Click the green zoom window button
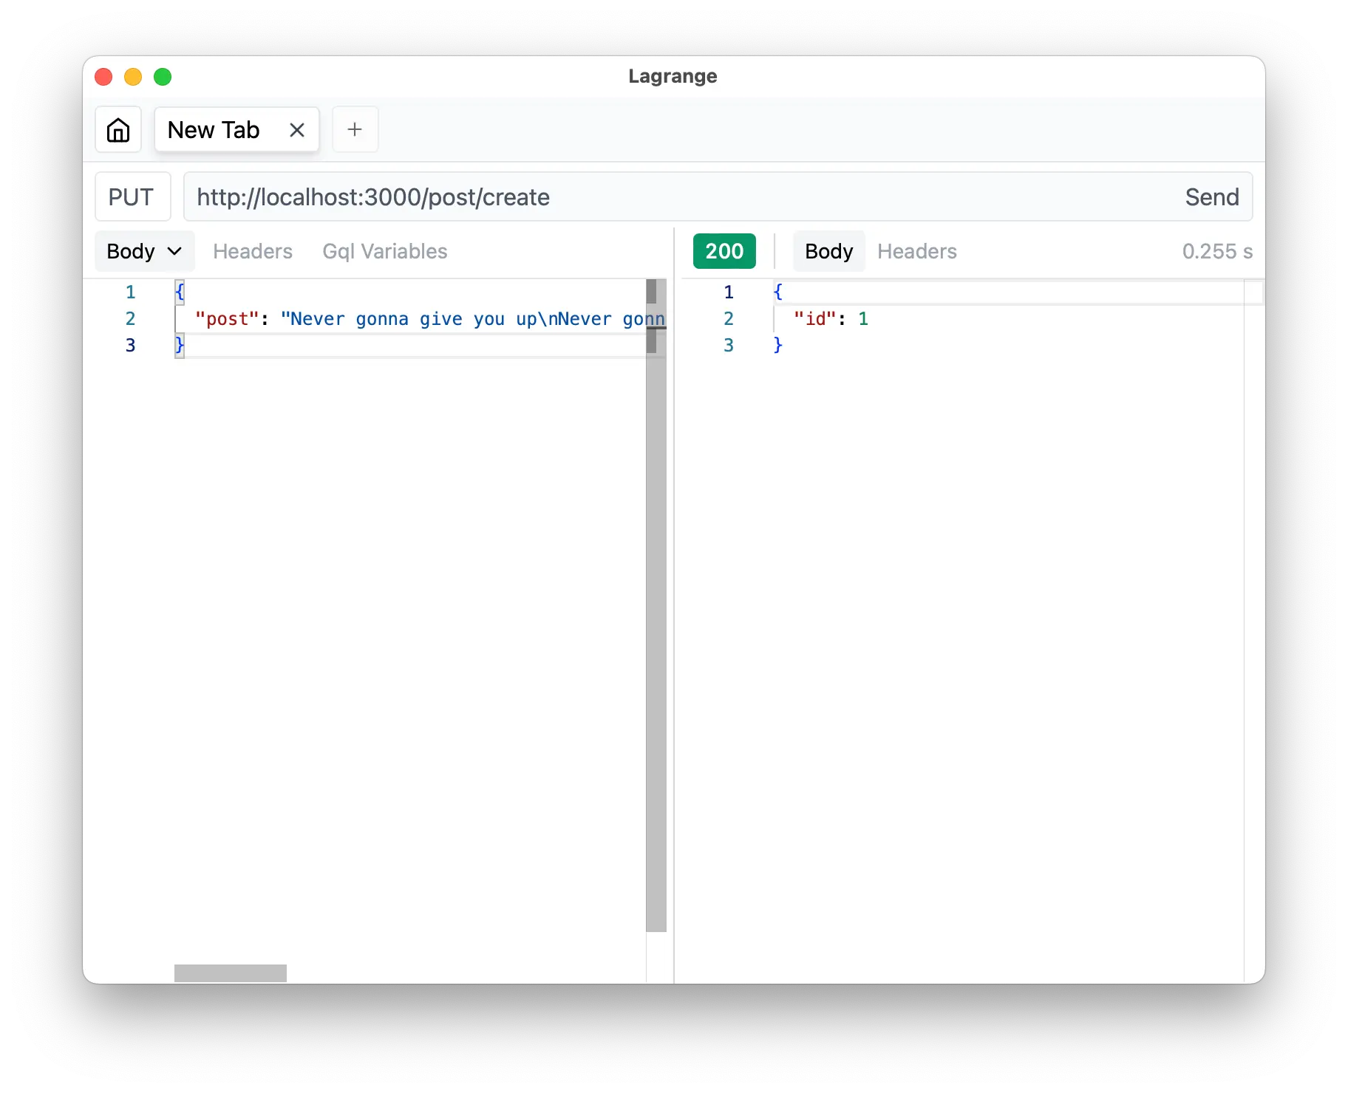 (163, 77)
